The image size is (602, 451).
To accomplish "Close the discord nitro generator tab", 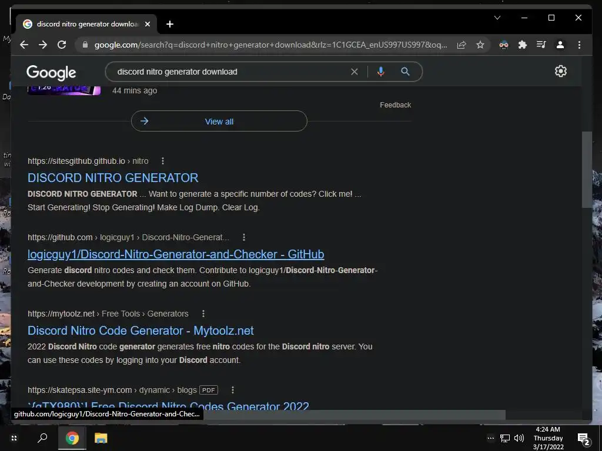I will click(148, 24).
